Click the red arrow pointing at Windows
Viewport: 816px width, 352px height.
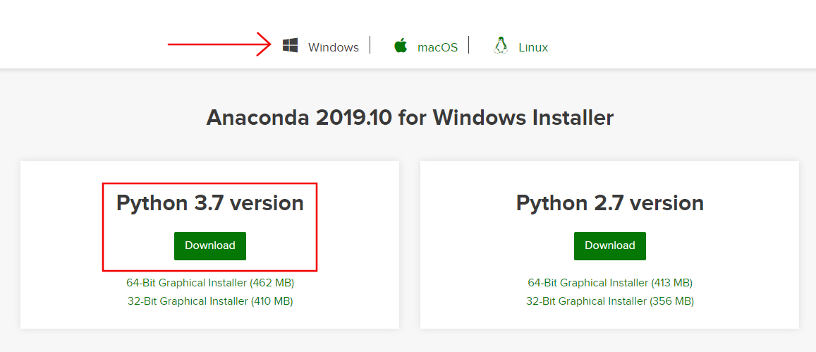tap(219, 44)
